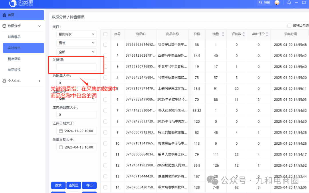This screenshot has width=309, height=193.
Task: Click the 首页 home icon in sidebar
Action: (x=4, y=15)
